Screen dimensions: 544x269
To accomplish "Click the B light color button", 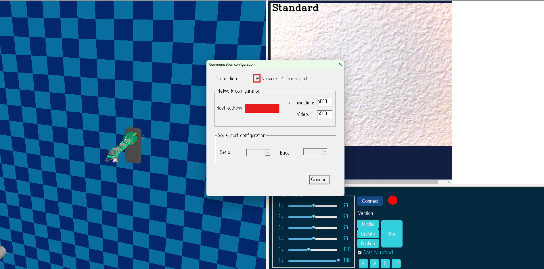I will click(x=385, y=264).
